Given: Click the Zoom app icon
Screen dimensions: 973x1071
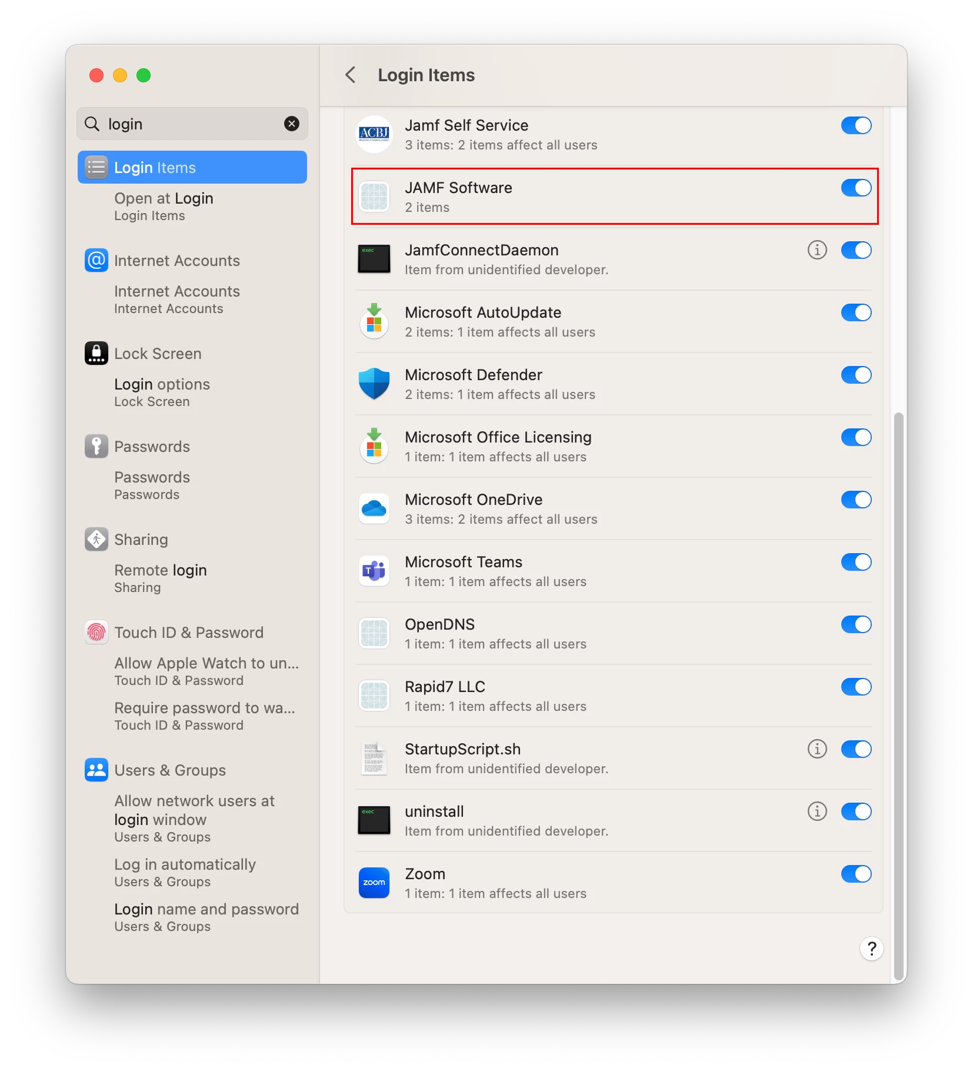Looking at the screenshot, I should [374, 883].
